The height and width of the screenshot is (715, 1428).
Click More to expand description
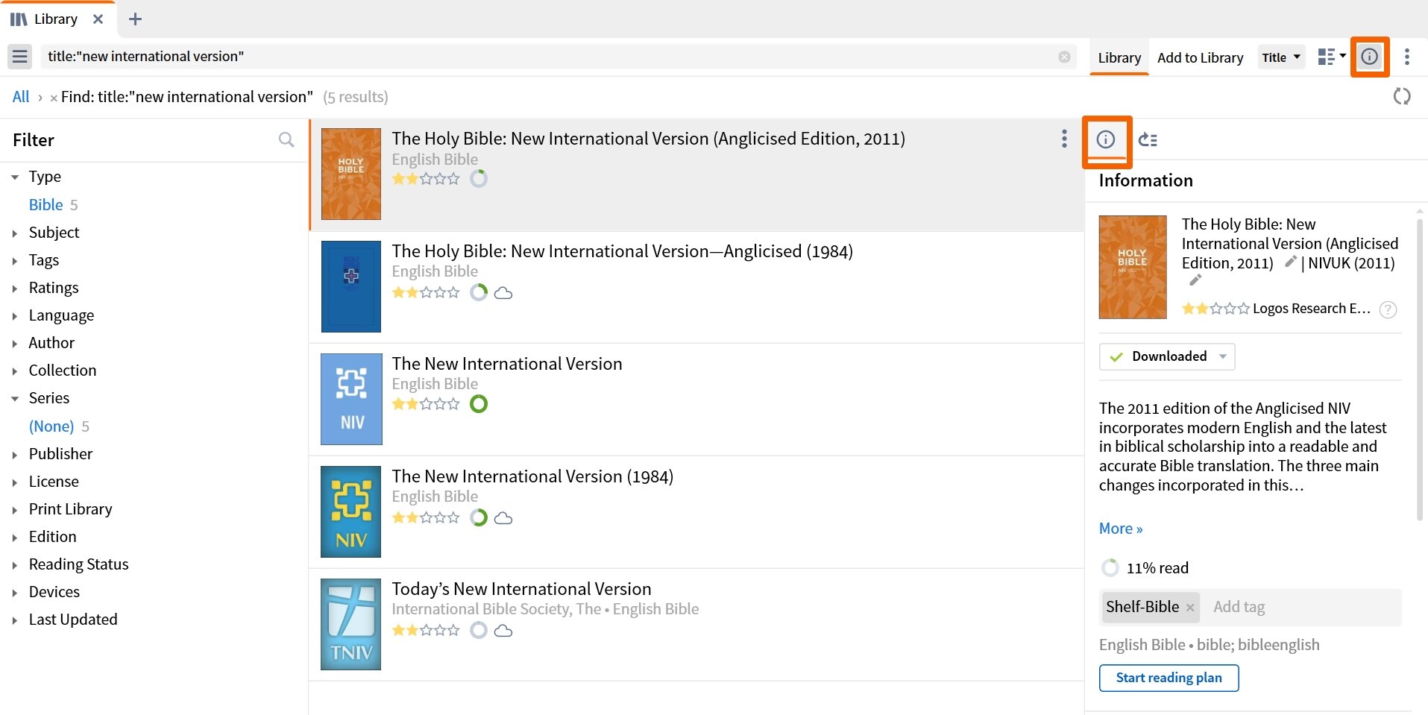click(1121, 529)
